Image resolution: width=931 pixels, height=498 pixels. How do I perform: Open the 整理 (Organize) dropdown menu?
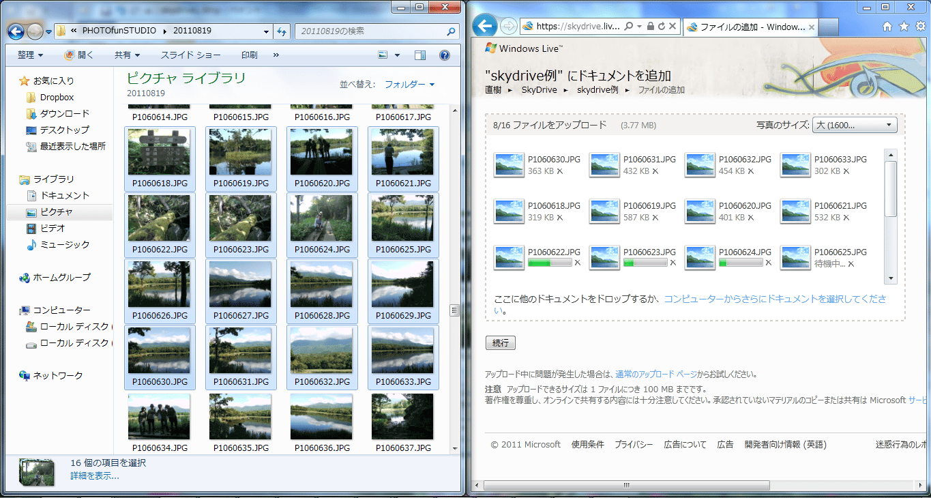(29, 55)
